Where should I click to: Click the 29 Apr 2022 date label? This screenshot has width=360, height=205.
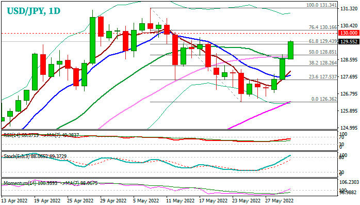[113, 201]
